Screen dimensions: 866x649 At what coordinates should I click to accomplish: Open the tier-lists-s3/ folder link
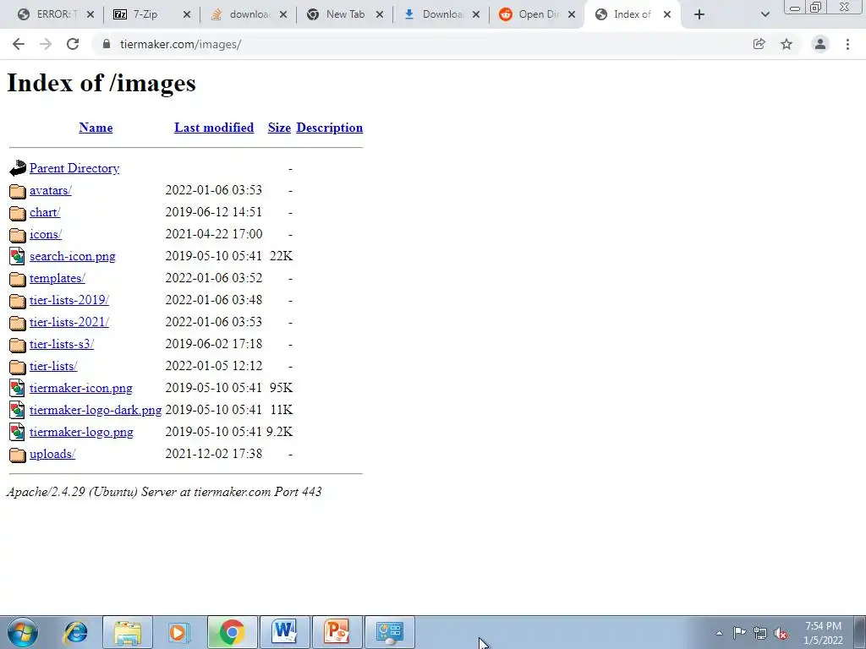(x=61, y=345)
